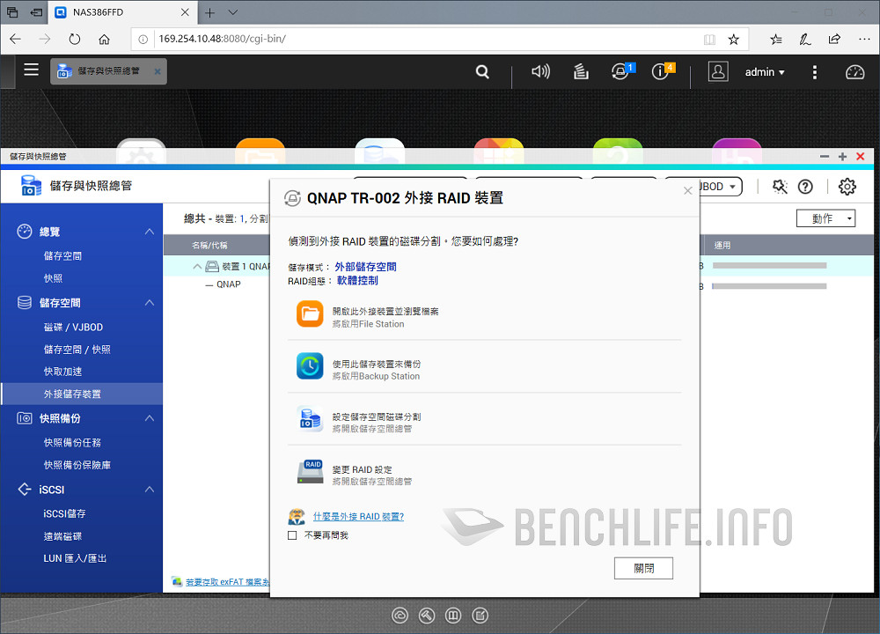Viewport: 880px width, 634px height.
Task: Click 設定儲存空間磁碟分割 storage icon
Action: coord(310,419)
